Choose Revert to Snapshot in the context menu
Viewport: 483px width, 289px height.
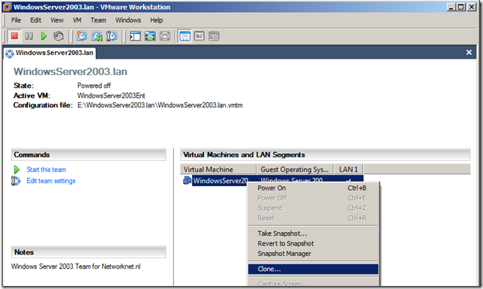pyautogui.click(x=313, y=243)
